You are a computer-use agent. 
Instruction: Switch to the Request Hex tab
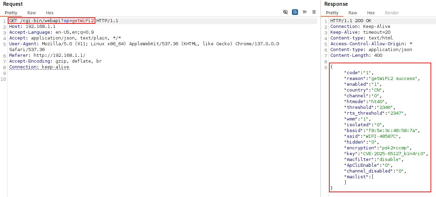pyautogui.click(x=50, y=13)
